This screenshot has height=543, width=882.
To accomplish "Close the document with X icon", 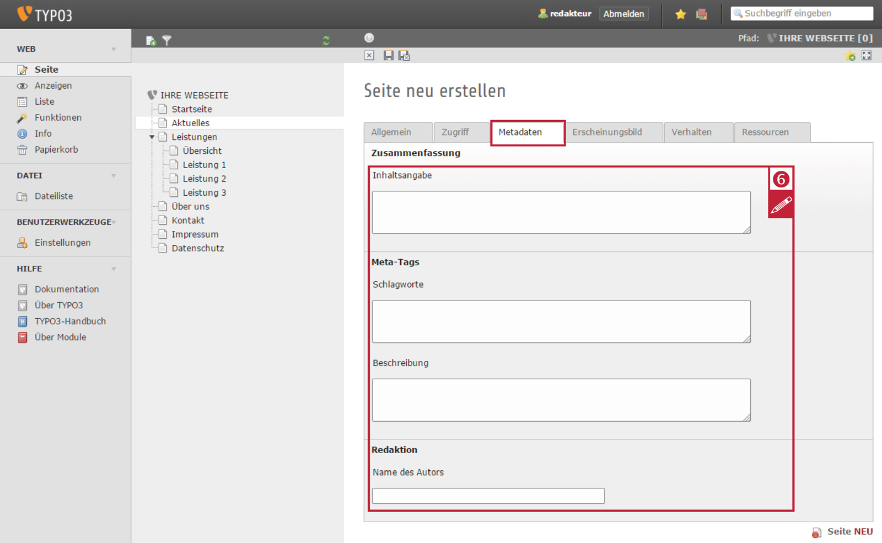I will tap(369, 56).
